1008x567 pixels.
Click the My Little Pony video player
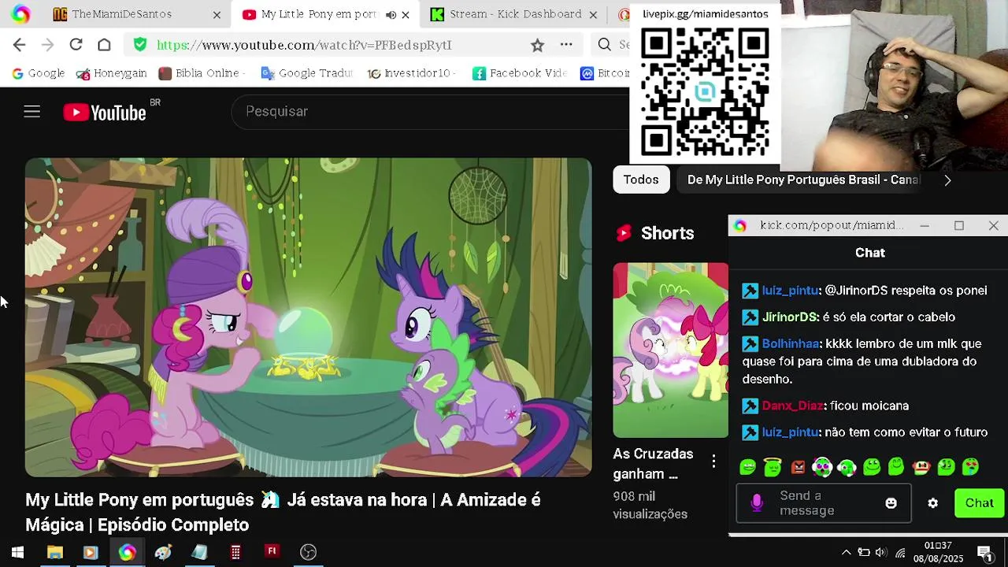(308, 317)
